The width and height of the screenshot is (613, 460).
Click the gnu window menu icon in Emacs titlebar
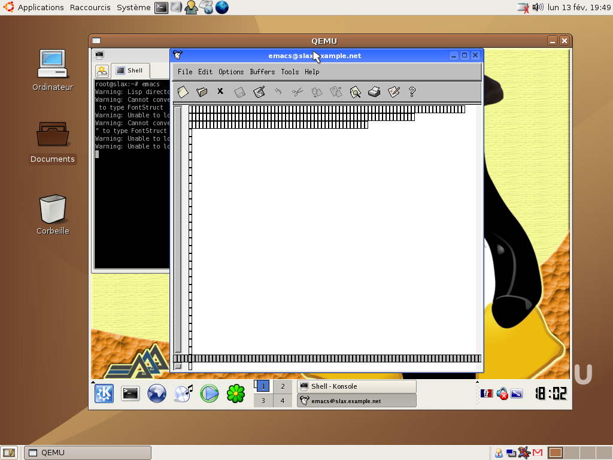click(x=178, y=55)
